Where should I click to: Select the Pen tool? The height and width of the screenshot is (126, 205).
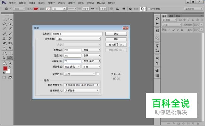[4, 53]
